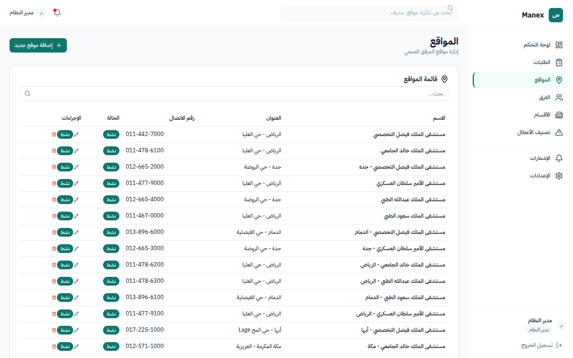
Task: Delete the location with phone 011-467-0000
Action: click(54, 216)
